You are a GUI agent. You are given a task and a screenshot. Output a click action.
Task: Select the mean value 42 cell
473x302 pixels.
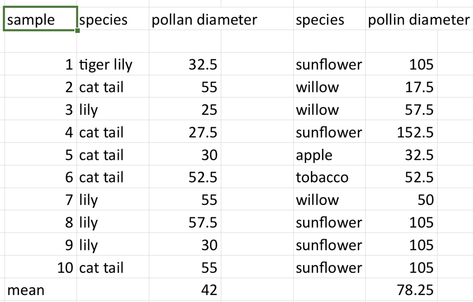185,290
